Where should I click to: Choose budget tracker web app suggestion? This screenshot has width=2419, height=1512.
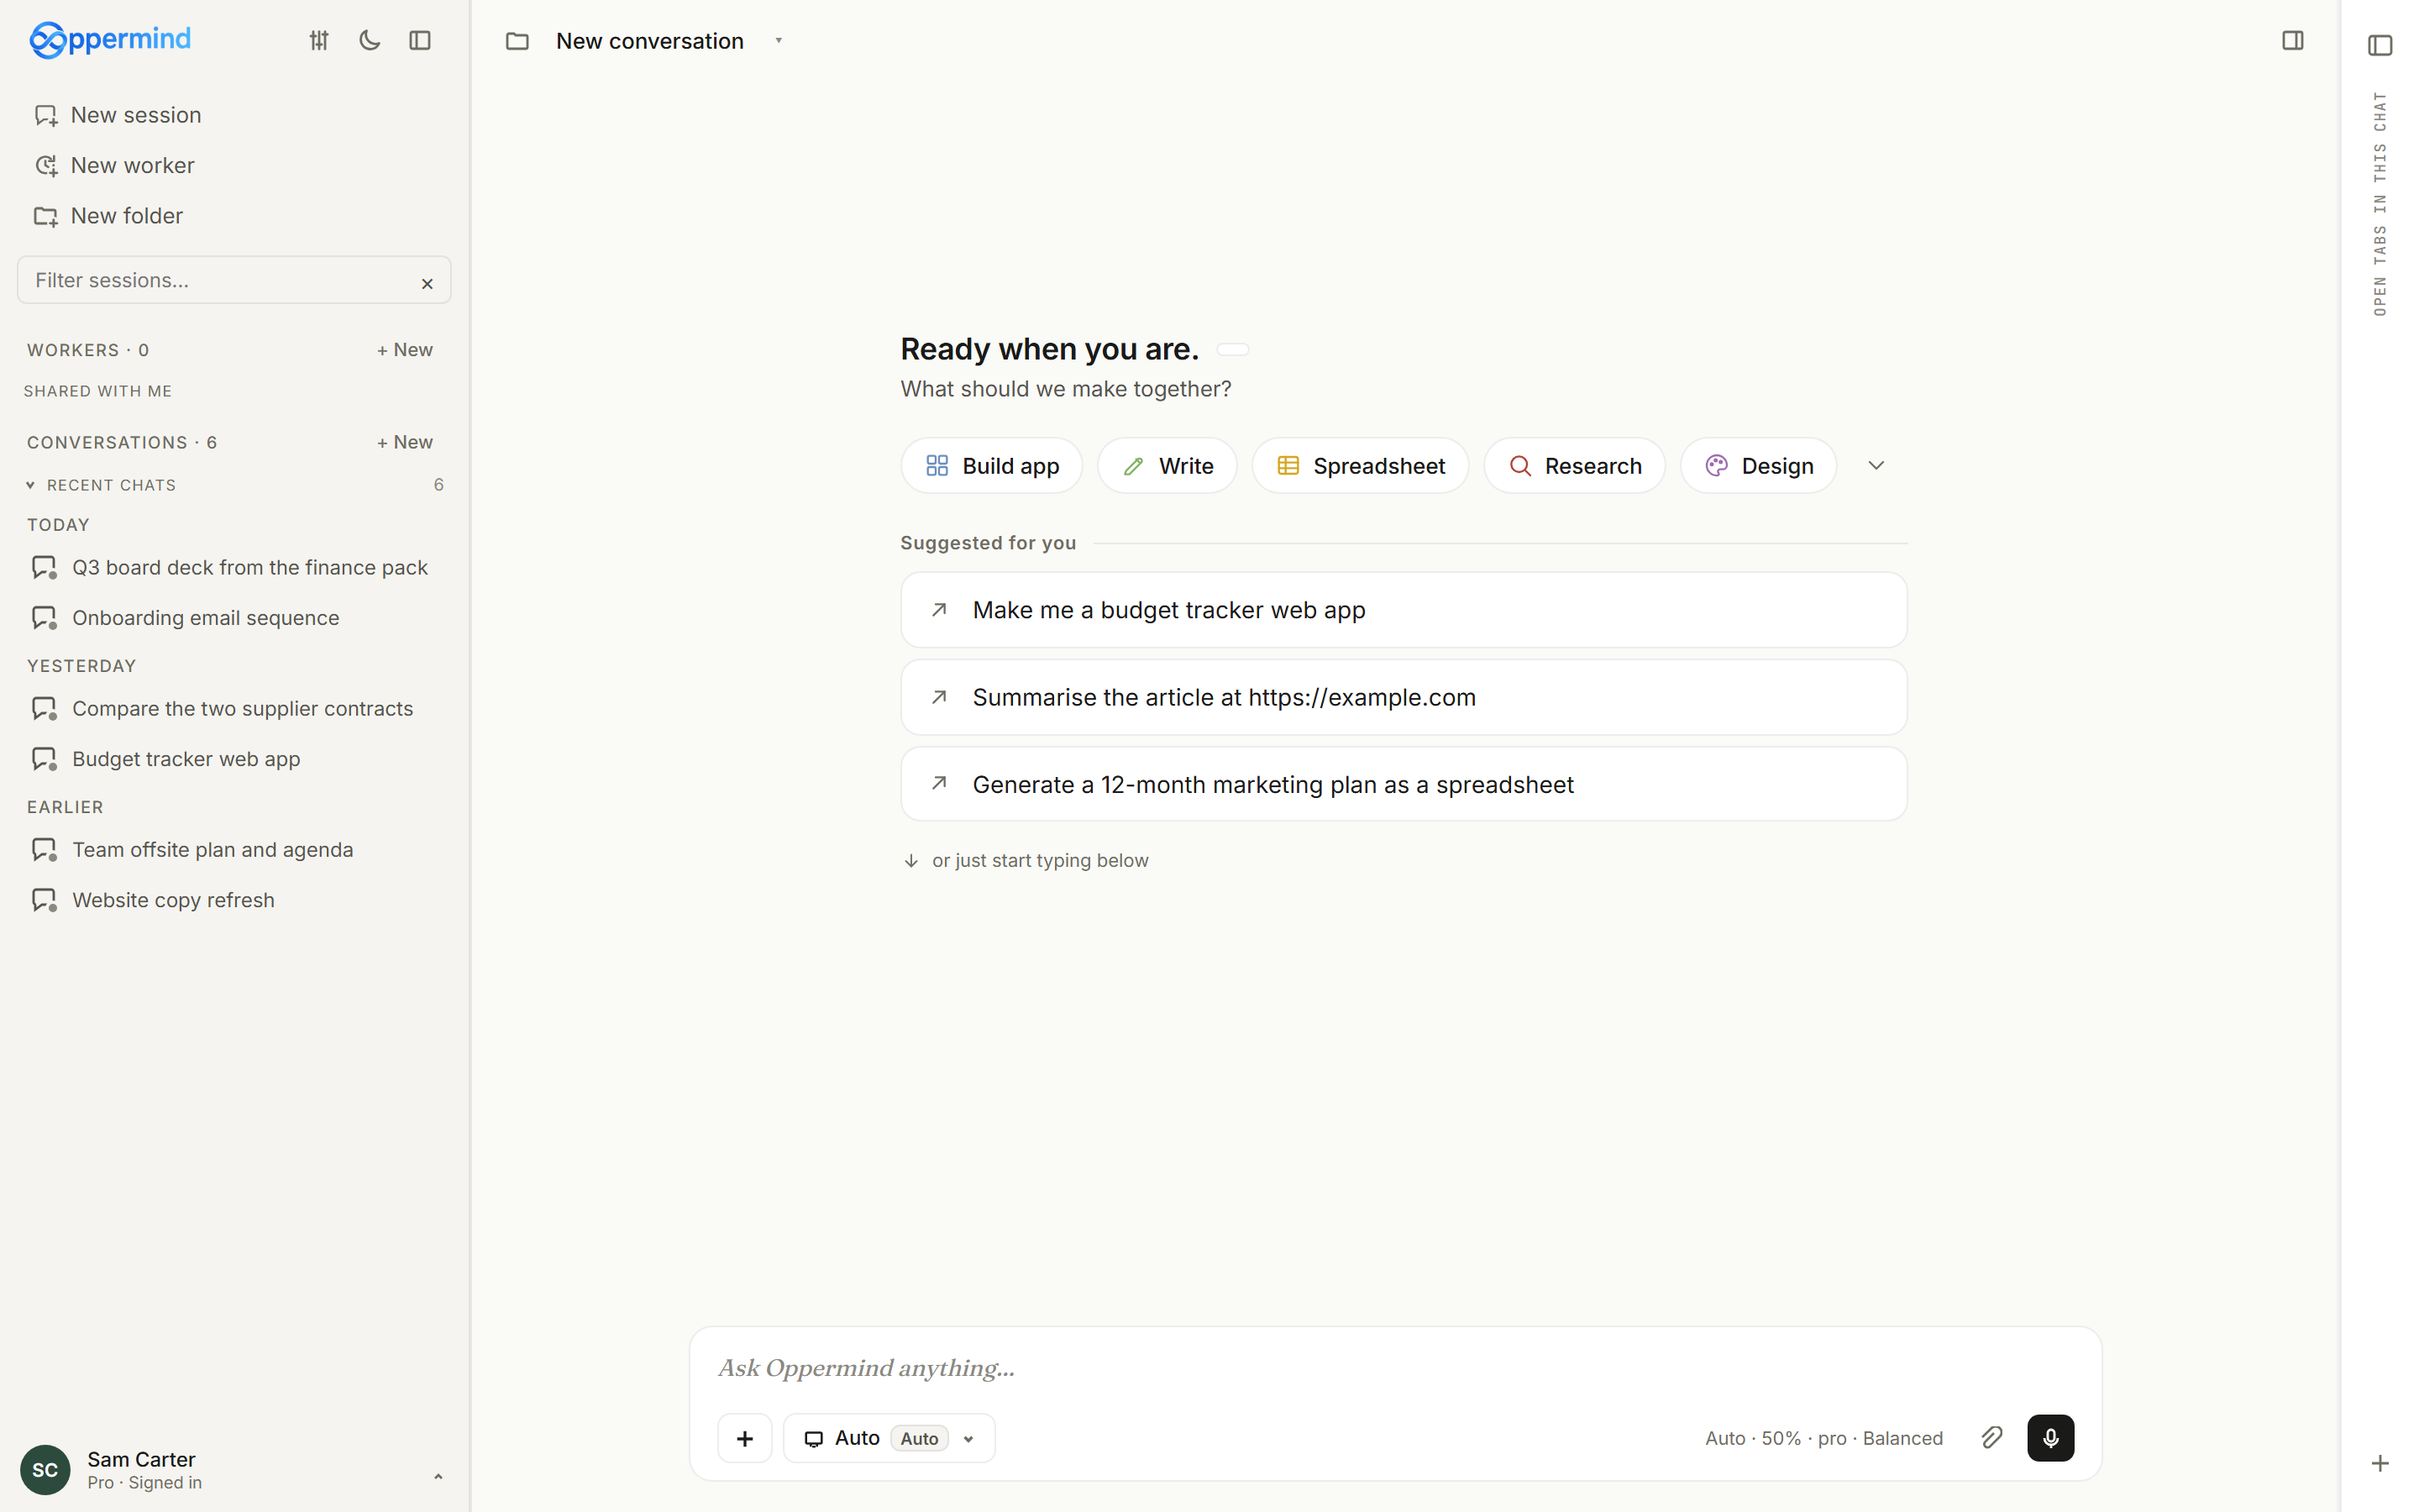pos(1404,610)
